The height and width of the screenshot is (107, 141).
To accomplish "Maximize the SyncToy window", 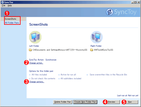I will [x=135, y=2].
